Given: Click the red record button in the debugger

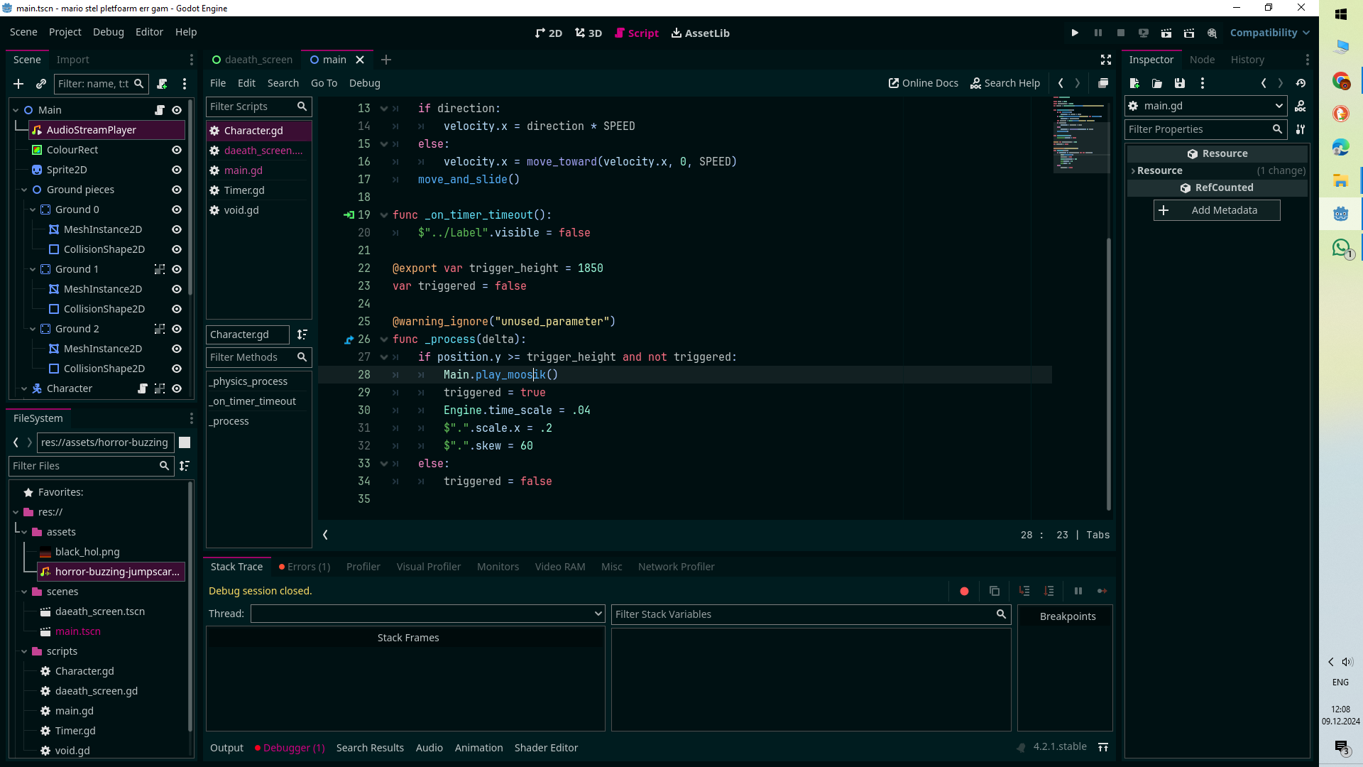Looking at the screenshot, I should click(x=964, y=591).
